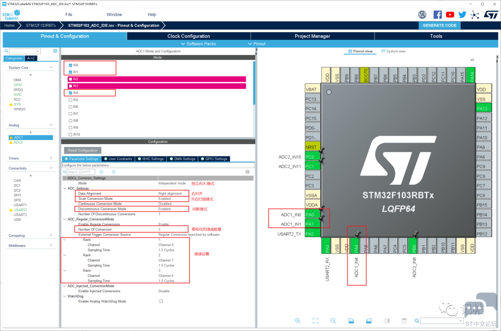Switch to the Clock Configuration tab
Screen dimensions: 501x331
[x=188, y=36]
